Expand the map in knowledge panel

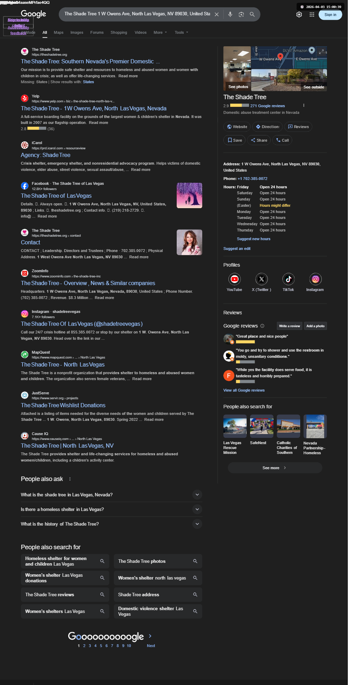pyautogui.click(x=322, y=52)
